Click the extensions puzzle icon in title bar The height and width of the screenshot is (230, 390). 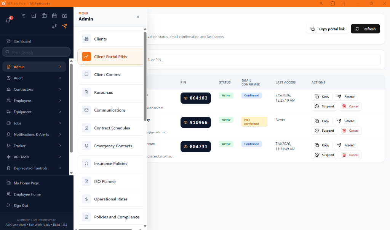[333, 3]
